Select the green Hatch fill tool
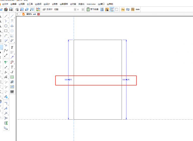 (12, 77)
